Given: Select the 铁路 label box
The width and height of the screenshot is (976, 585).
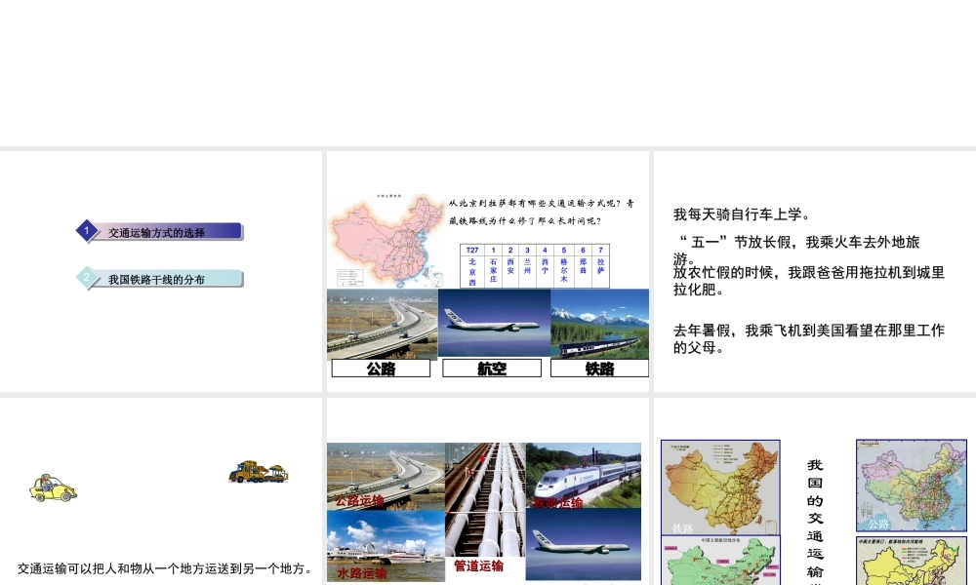Looking at the screenshot, I should point(599,369).
